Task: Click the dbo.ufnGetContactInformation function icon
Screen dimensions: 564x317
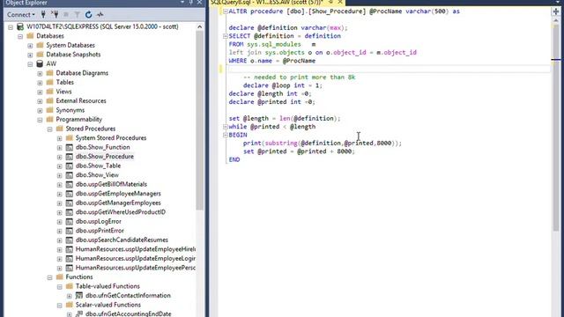Action: [78, 296]
